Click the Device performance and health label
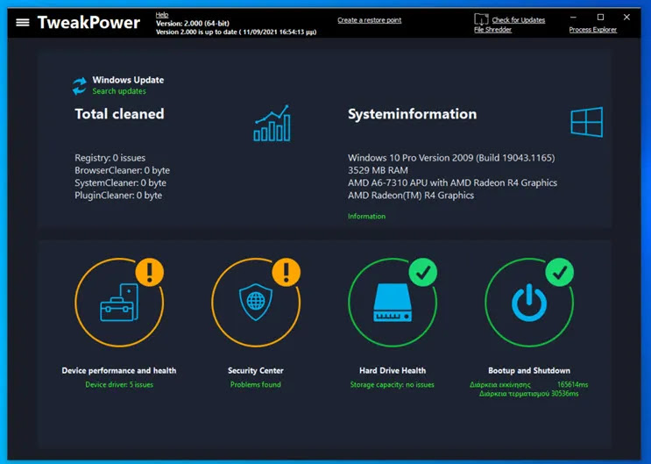This screenshot has width=651, height=464. [x=119, y=370]
